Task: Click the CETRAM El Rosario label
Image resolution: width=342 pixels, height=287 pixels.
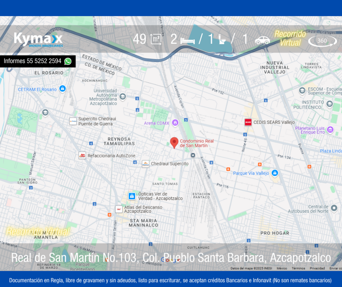Action: (37, 89)
